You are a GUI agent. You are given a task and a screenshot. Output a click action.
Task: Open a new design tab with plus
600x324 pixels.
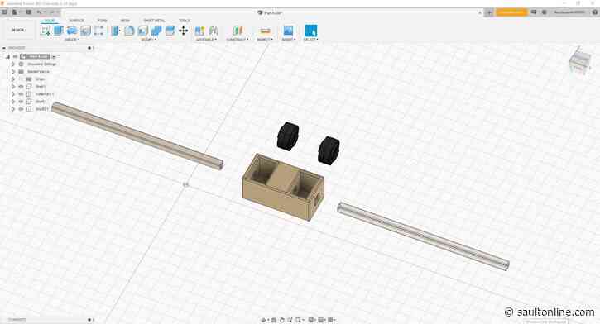(489, 12)
